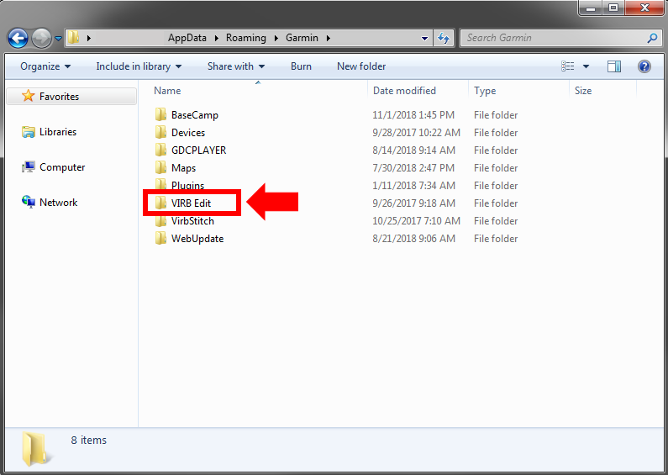This screenshot has height=475, width=668.
Task: Click the Devices folder icon
Action: 160,132
